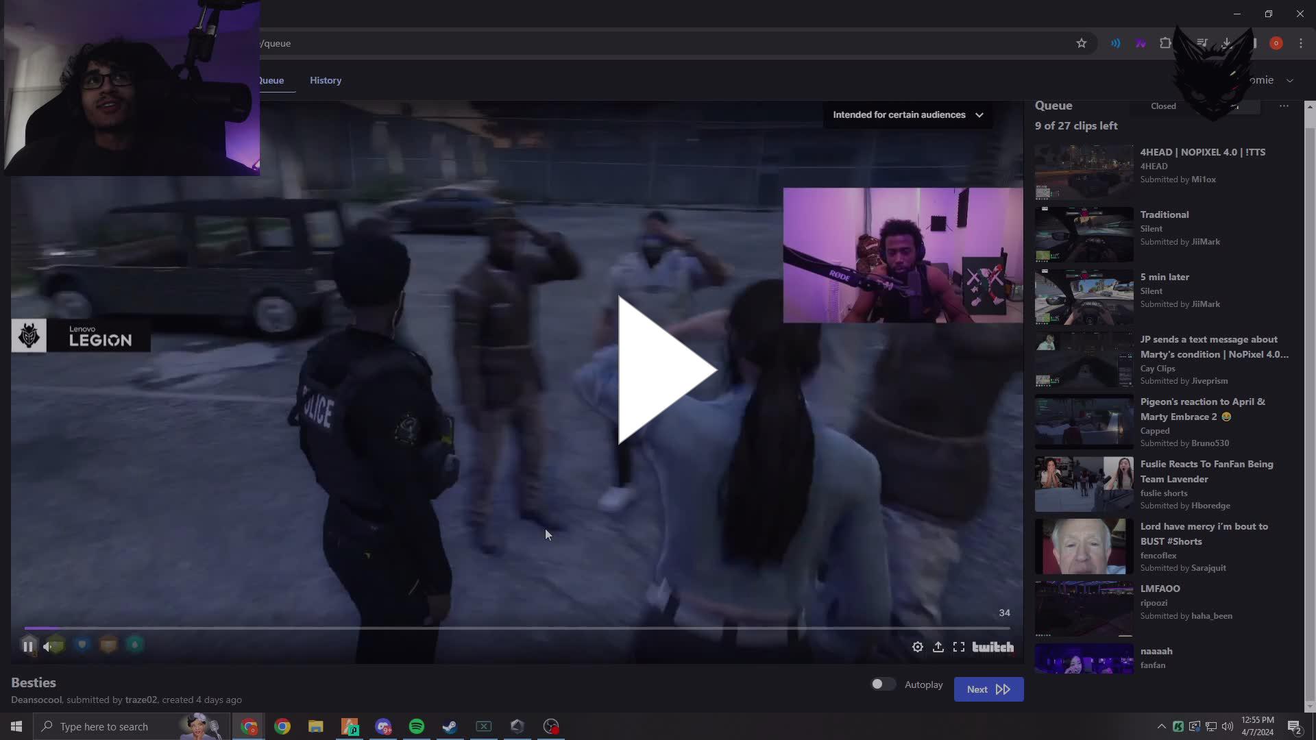Viewport: 1316px width, 740px height.
Task: Click the settings gear in the video player
Action: pyautogui.click(x=918, y=646)
